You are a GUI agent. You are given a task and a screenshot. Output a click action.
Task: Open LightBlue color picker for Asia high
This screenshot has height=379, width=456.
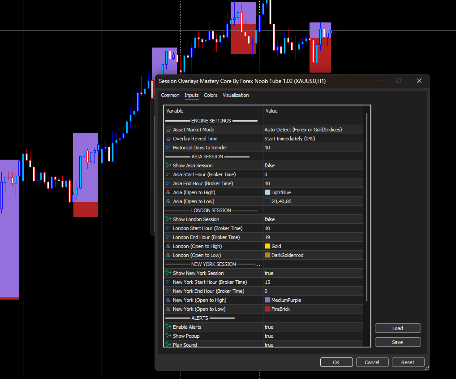tap(313, 192)
